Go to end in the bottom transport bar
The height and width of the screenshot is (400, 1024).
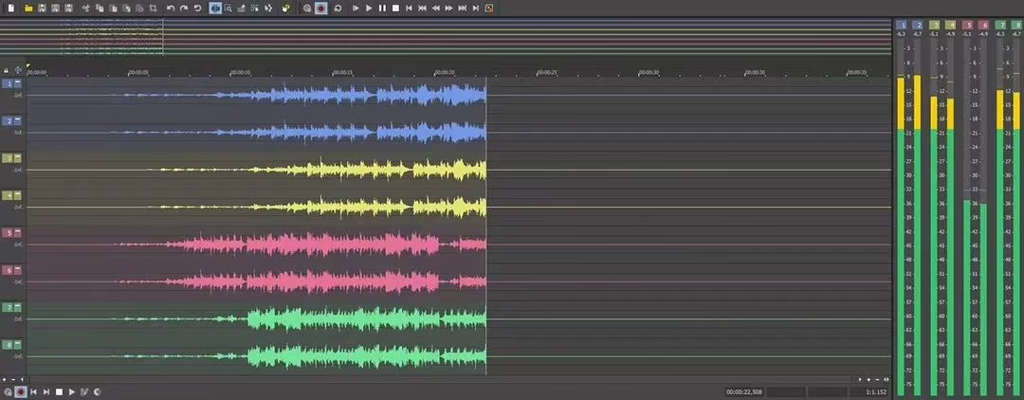click(46, 392)
